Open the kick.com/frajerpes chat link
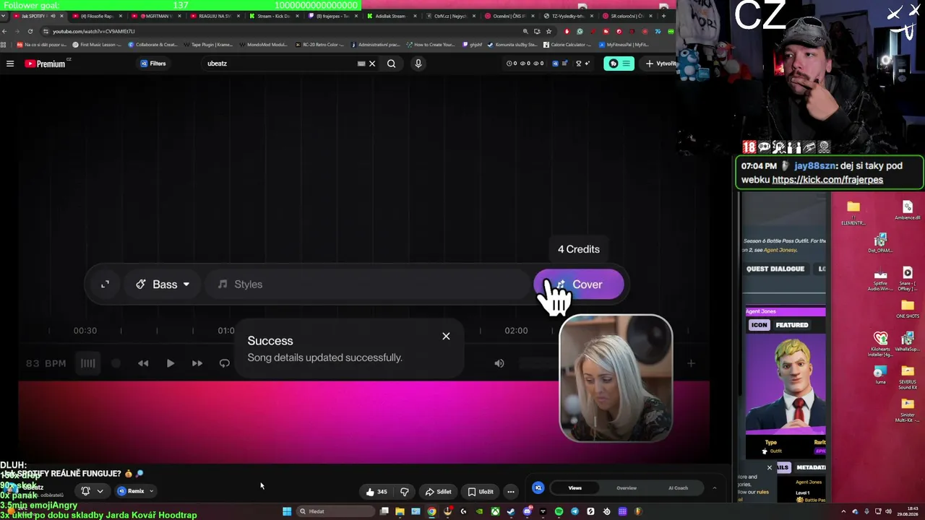The width and height of the screenshot is (925, 520). (x=827, y=180)
